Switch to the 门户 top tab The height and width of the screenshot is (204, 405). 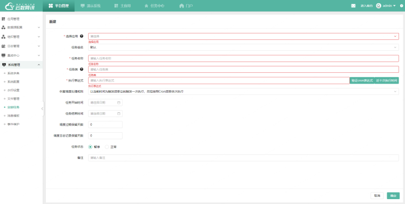coord(186,6)
